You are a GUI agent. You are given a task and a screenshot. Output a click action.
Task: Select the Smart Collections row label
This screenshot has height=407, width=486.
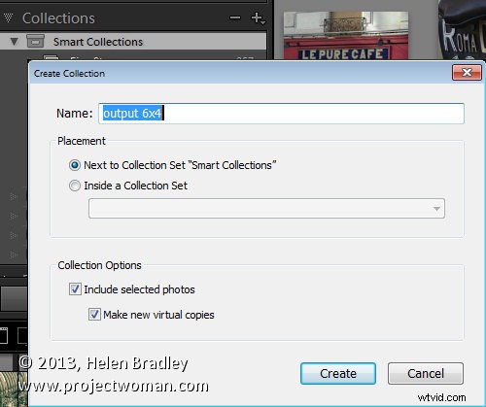tap(98, 42)
